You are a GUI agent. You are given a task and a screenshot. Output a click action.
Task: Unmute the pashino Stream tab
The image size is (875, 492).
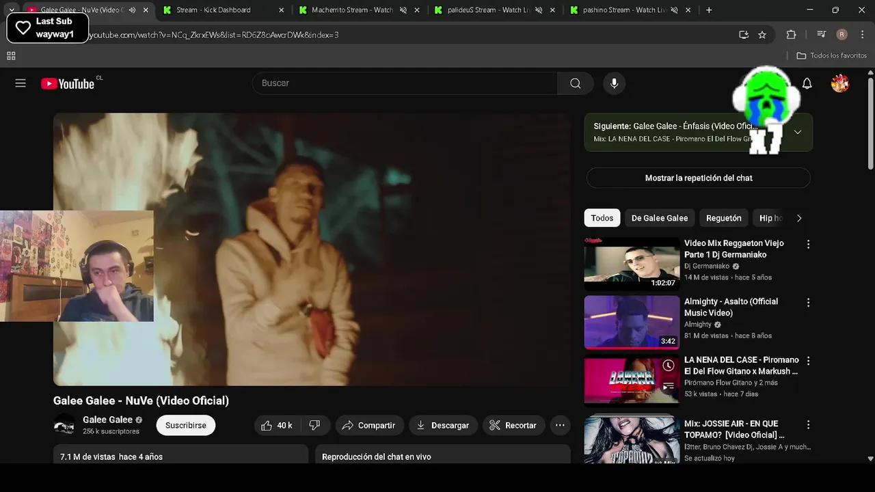pyautogui.click(x=674, y=10)
